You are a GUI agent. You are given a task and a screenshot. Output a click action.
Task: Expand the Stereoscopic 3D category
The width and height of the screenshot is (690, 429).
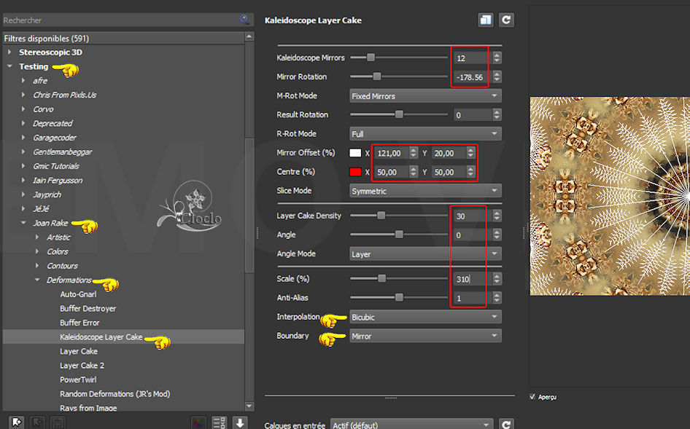point(10,52)
